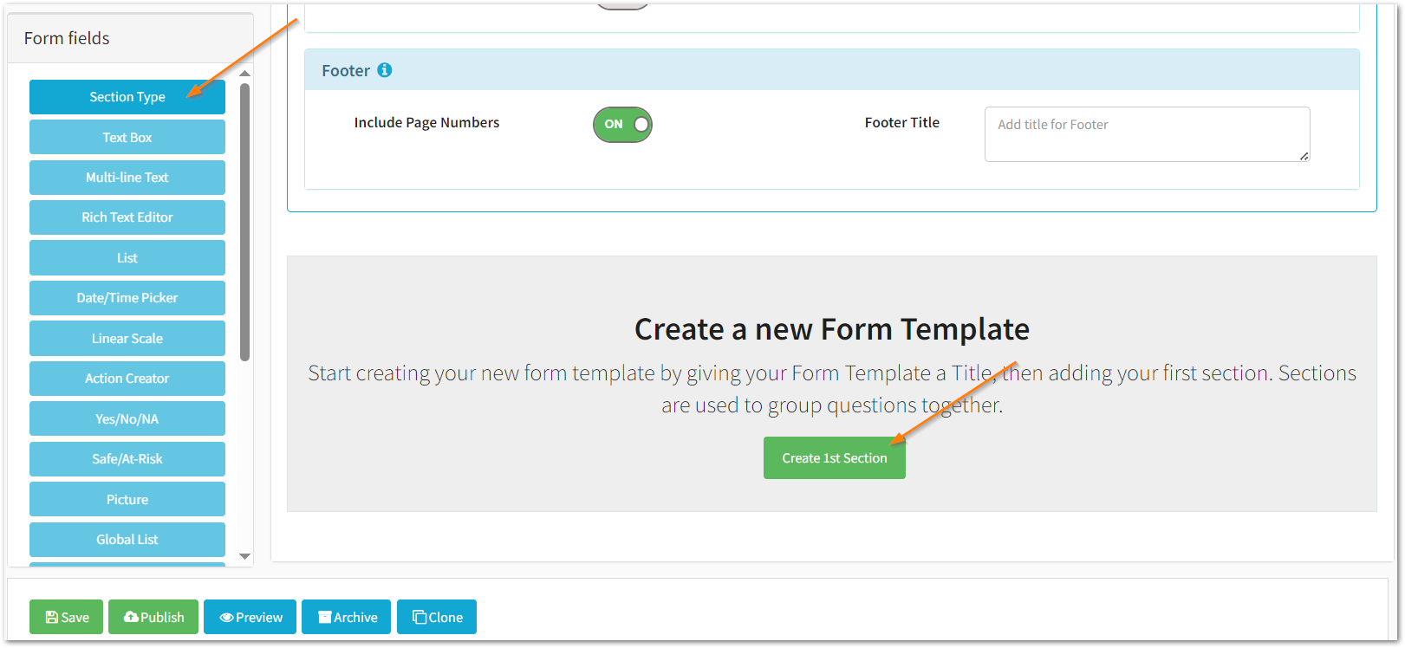Add a List field
The height and width of the screenshot is (648, 1405).
click(127, 257)
